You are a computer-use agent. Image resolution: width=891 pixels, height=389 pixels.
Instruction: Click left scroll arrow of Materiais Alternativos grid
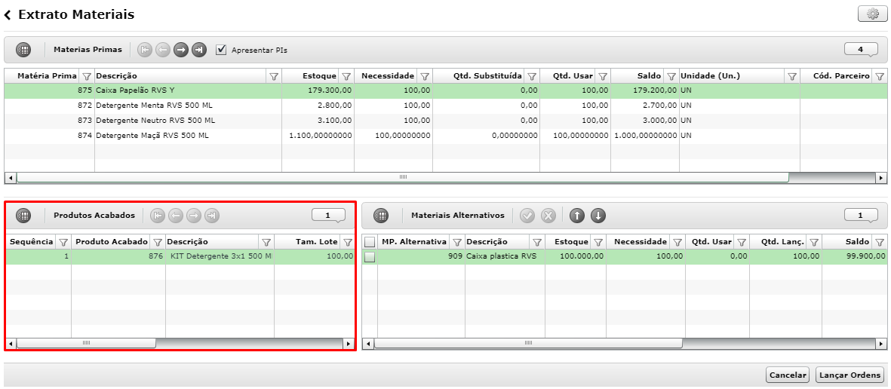pyautogui.click(x=367, y=343)
